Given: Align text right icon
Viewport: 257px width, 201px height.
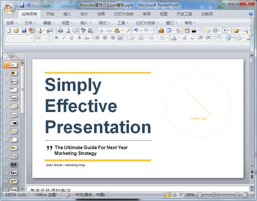Looking at the screenshot, I should coord(112,38).
